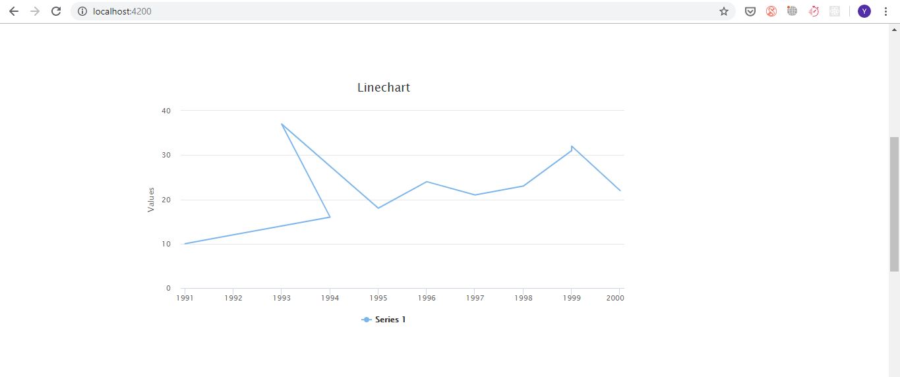900x377 pixels.
Task: Go back to the previous page
Action: [14, 11]
